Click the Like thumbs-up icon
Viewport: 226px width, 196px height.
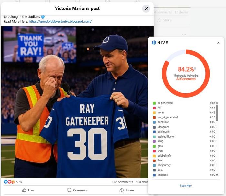[24, 190]
